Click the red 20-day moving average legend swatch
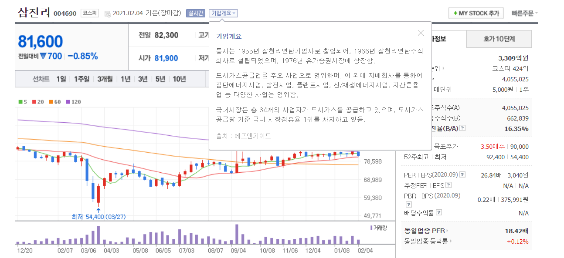This screenshot has width=564, height=258. 33,102
